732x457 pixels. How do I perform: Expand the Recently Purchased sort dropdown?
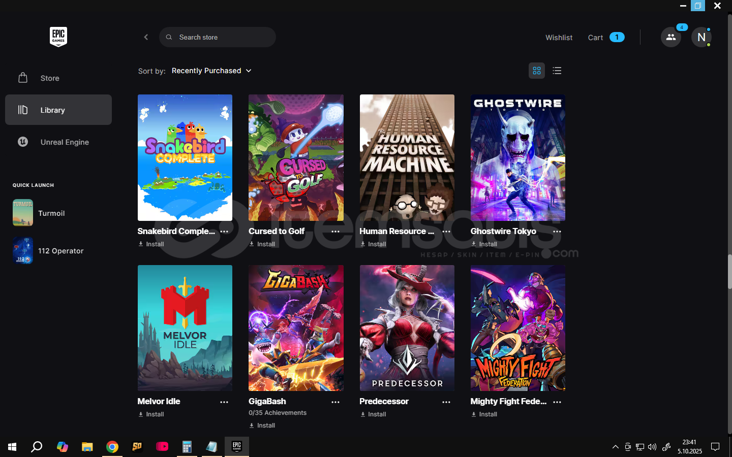click(211, 71)
